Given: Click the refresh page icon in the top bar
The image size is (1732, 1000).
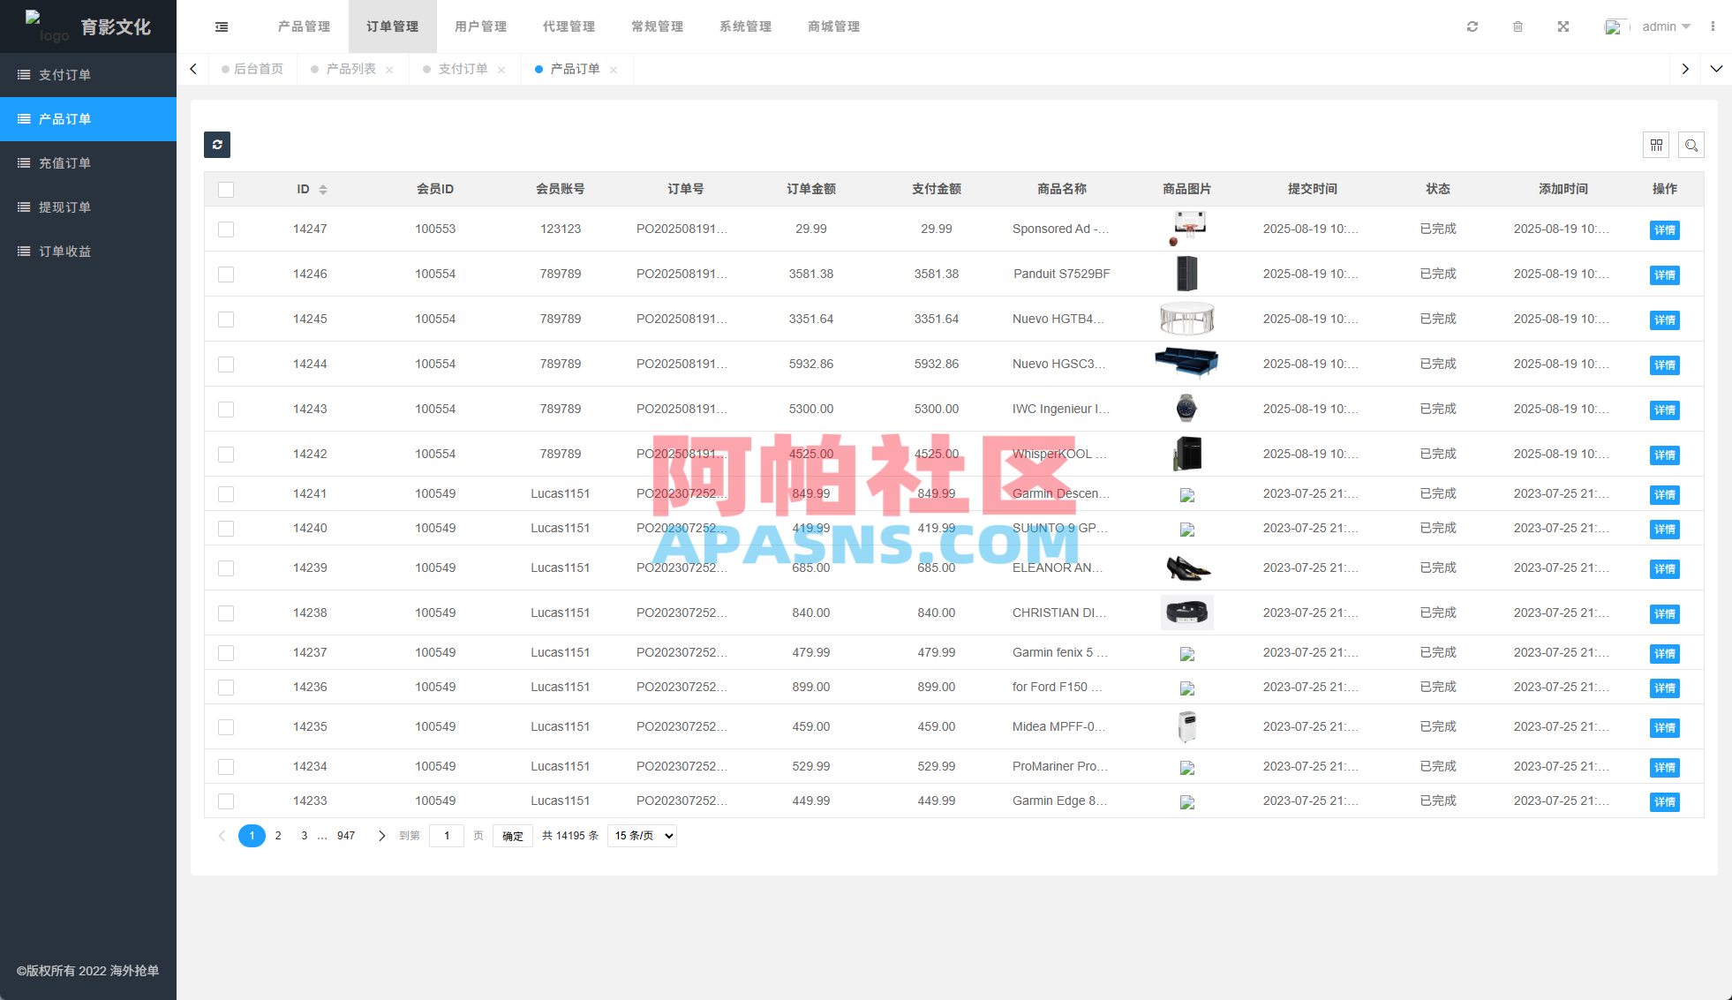Looking at the screenshot, I should 1472,26.
